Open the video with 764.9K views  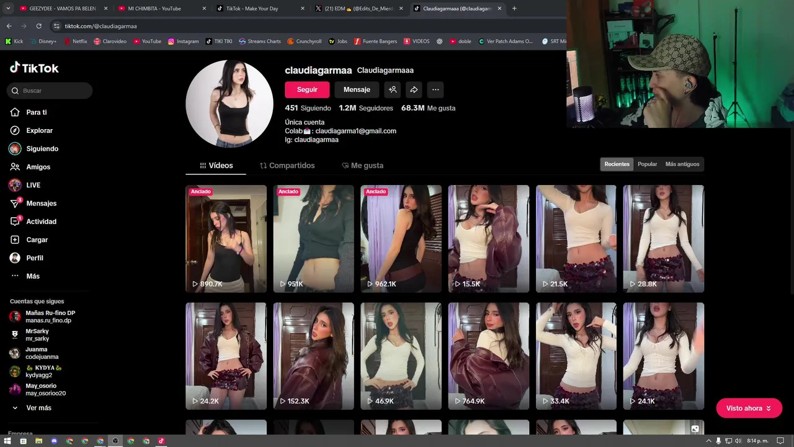pyautogui.click(x=489, y=356)
